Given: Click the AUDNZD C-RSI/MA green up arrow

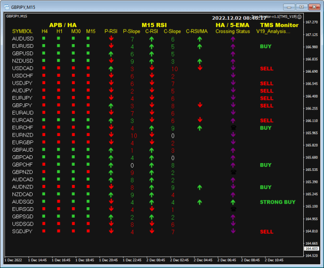Looking at the screenshot, I should tap(200, 187).
